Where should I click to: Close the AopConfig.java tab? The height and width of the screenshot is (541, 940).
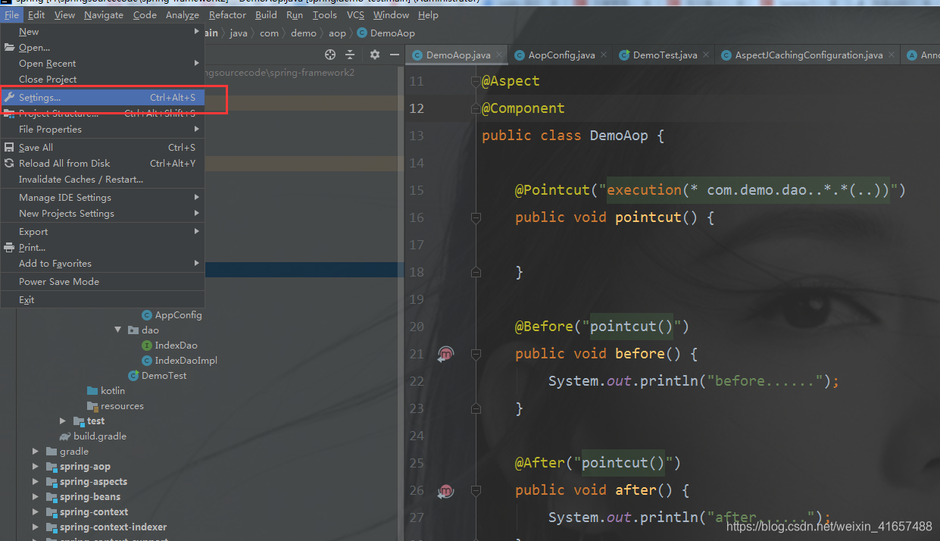[603, 55]
